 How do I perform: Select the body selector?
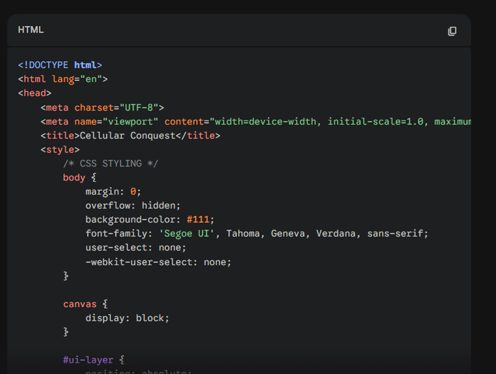click(x=74, y=177)
